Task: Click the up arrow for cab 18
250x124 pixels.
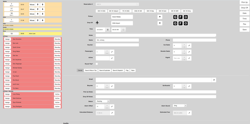Action: (37, 14)
